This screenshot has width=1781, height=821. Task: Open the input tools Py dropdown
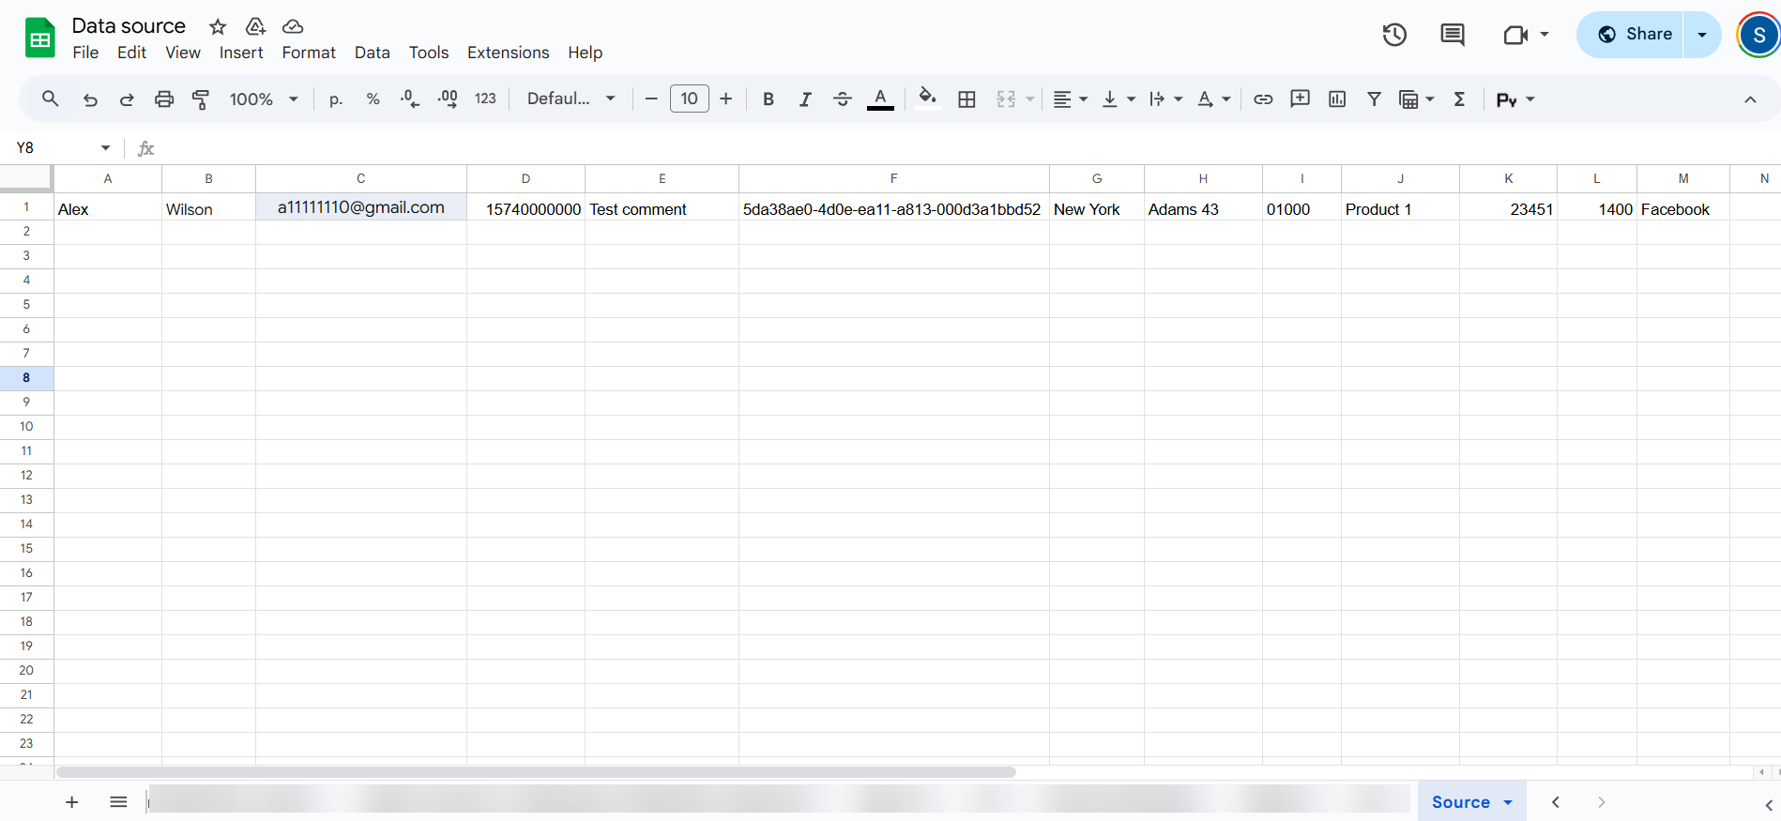1515,99
